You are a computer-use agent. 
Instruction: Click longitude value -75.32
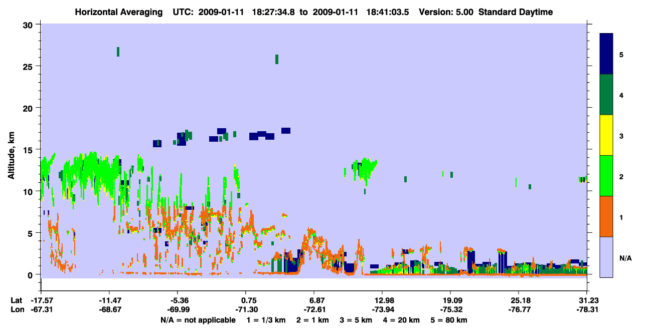click(x=450, y=310)
